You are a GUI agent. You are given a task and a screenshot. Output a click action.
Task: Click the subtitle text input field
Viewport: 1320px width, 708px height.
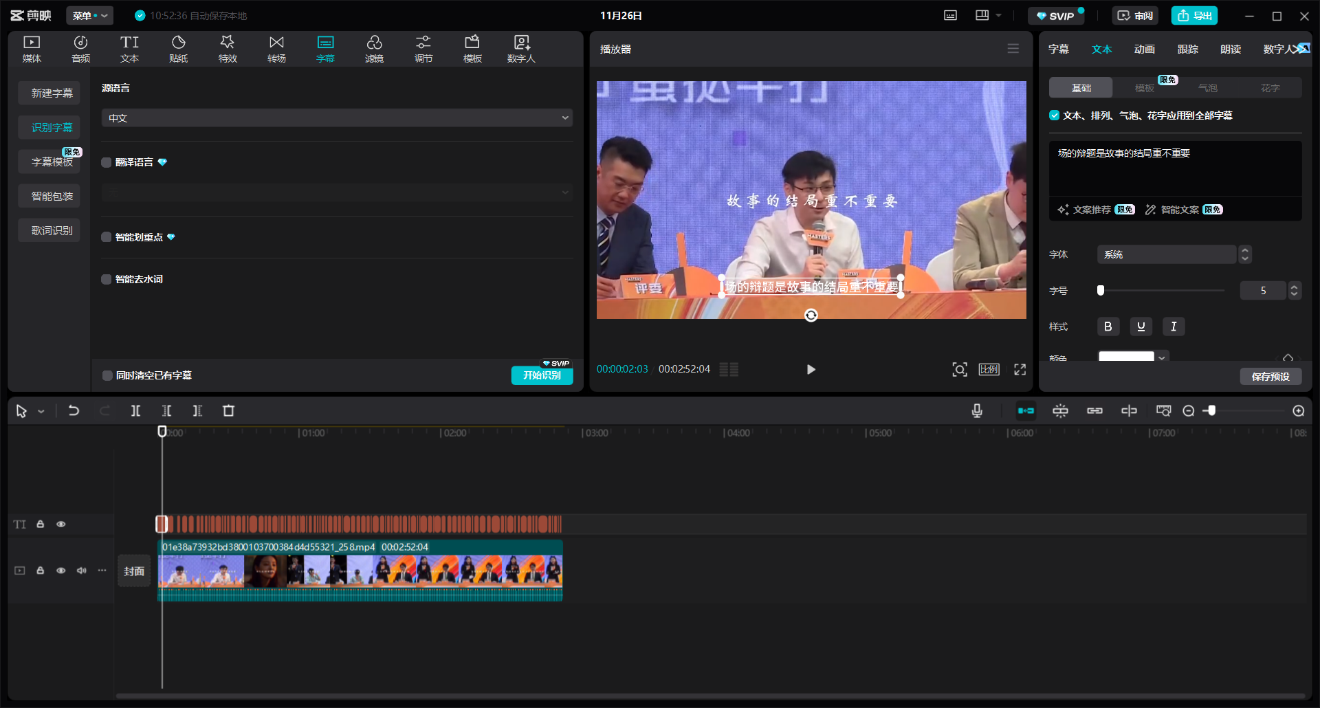click(1176, 169)
